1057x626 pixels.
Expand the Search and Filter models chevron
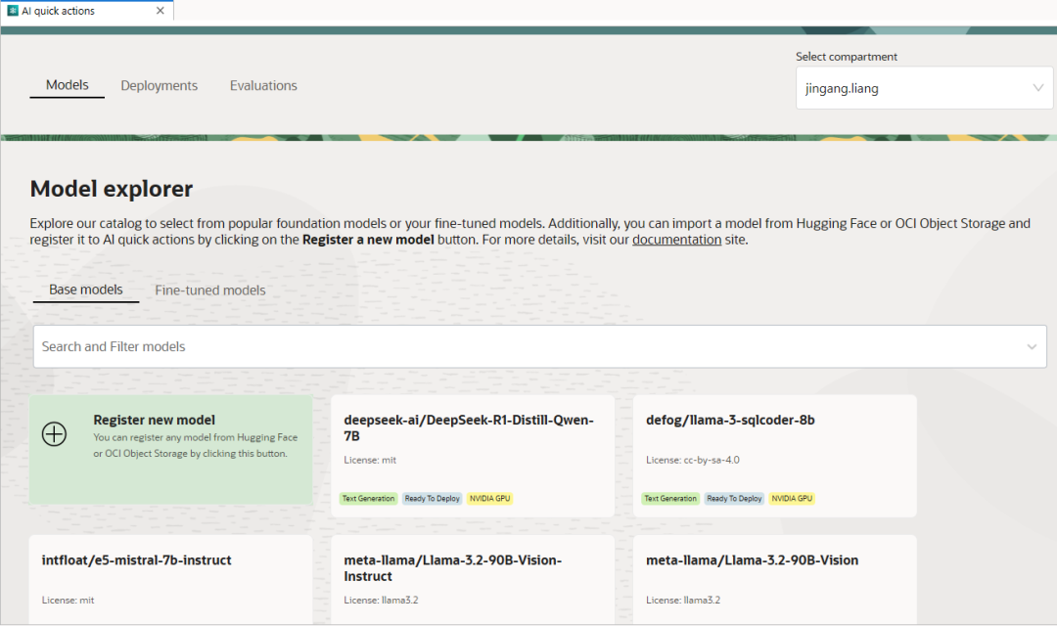(x=1032, y=347)
